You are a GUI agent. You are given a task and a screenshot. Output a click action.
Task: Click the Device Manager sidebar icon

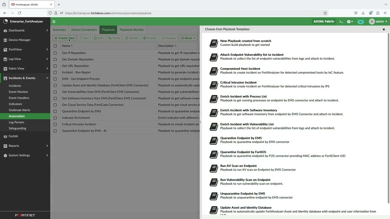pos(5,40)
